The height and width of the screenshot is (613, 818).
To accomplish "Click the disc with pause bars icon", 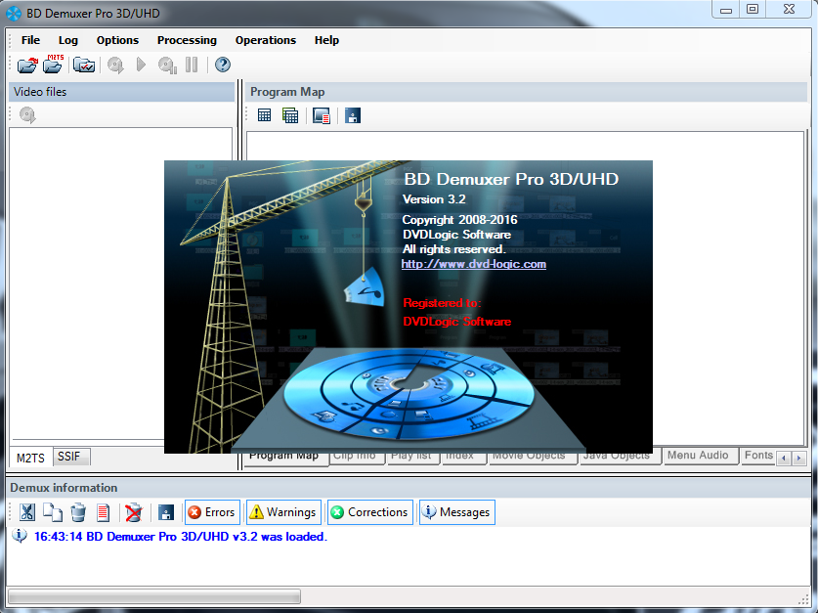I will [167, 65].
